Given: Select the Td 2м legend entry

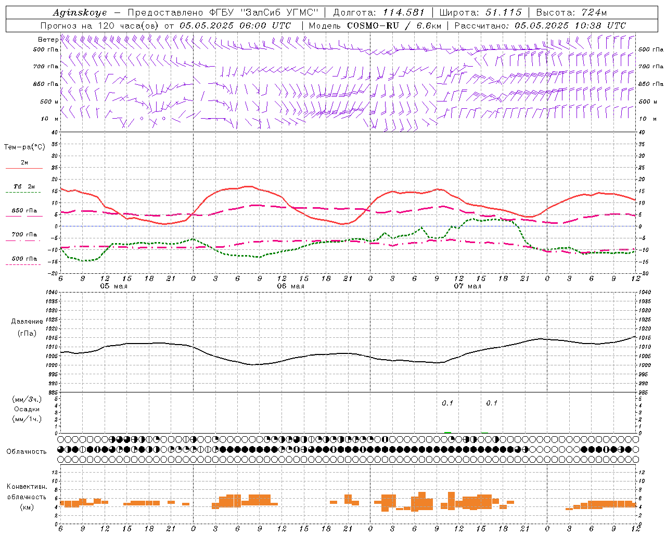Looking at the screenshot, I should pos(24,186).
